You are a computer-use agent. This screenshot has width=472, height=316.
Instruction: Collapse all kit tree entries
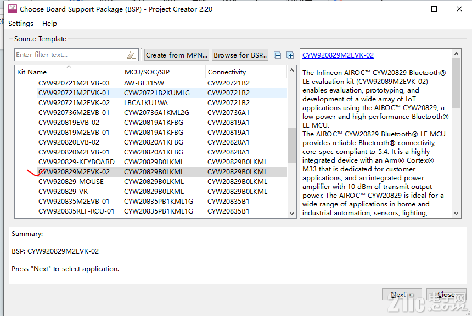click(x=278, y=55)
